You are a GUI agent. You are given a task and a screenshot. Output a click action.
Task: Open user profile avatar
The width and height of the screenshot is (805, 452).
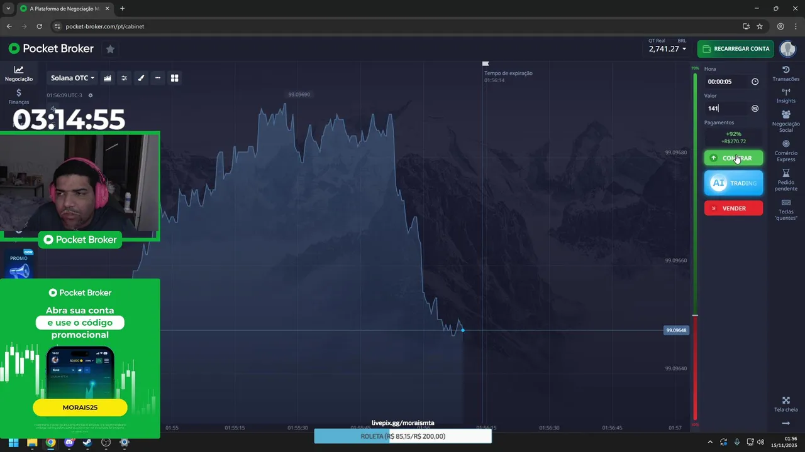(787, 48)
